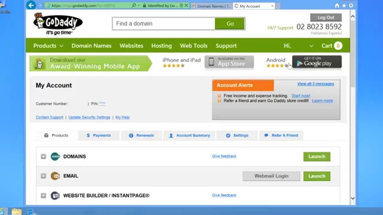Click the Learn more link
The width and height of the screenshot is (383, 215).
322,101
